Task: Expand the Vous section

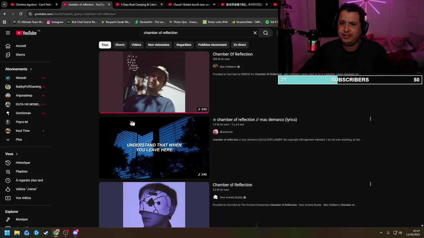Action: pos(12,154)
